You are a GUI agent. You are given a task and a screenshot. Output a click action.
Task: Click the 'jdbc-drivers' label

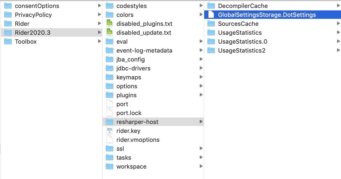coord(133,68)
